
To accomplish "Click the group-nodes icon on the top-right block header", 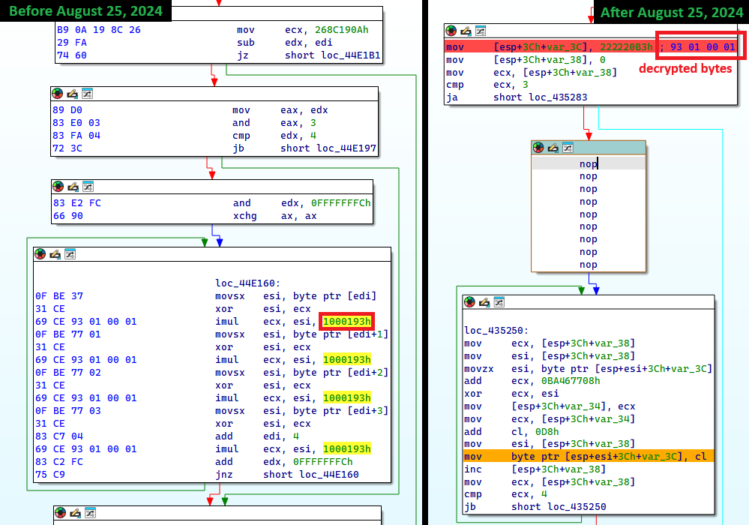I will click(481, 31).
